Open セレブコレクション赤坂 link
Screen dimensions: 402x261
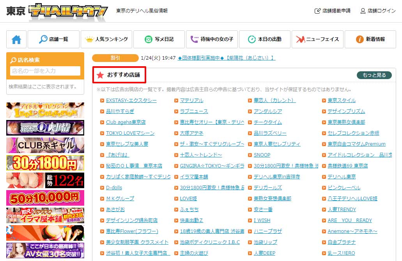[x=353, y=133]
